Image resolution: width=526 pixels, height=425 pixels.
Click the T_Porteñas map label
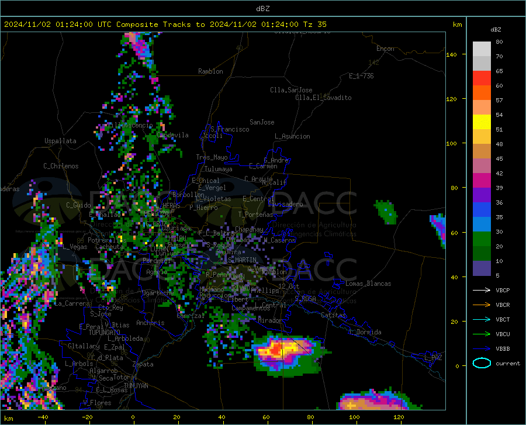[x=255, y=215]
